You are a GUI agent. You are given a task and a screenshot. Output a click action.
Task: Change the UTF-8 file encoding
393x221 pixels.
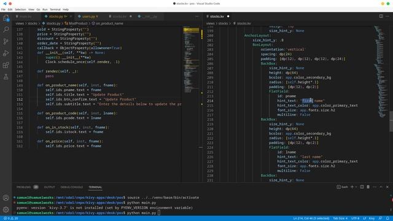click(355, 219)
